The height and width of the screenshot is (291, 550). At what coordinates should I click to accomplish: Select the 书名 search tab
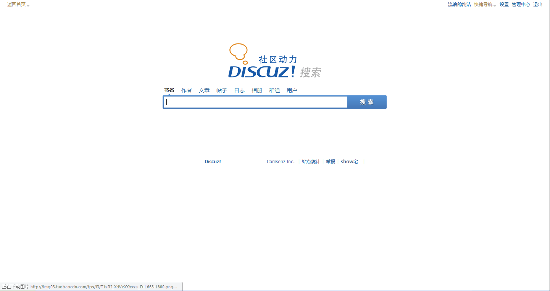[169, 90]
